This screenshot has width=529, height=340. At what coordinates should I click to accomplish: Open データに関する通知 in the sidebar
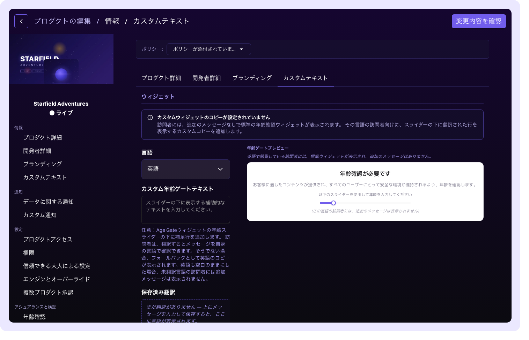pyautogui.click(x=49, y=202)
